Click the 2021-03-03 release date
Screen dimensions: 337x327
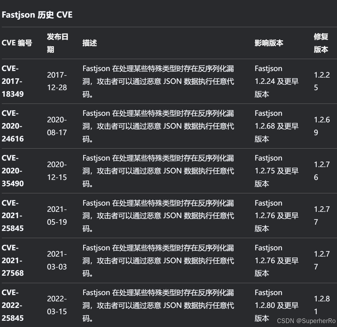(x=57, y=260)
